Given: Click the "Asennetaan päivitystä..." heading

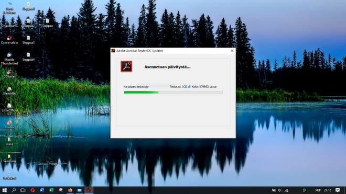Looking at the screenshot, I should coord(167,67).
